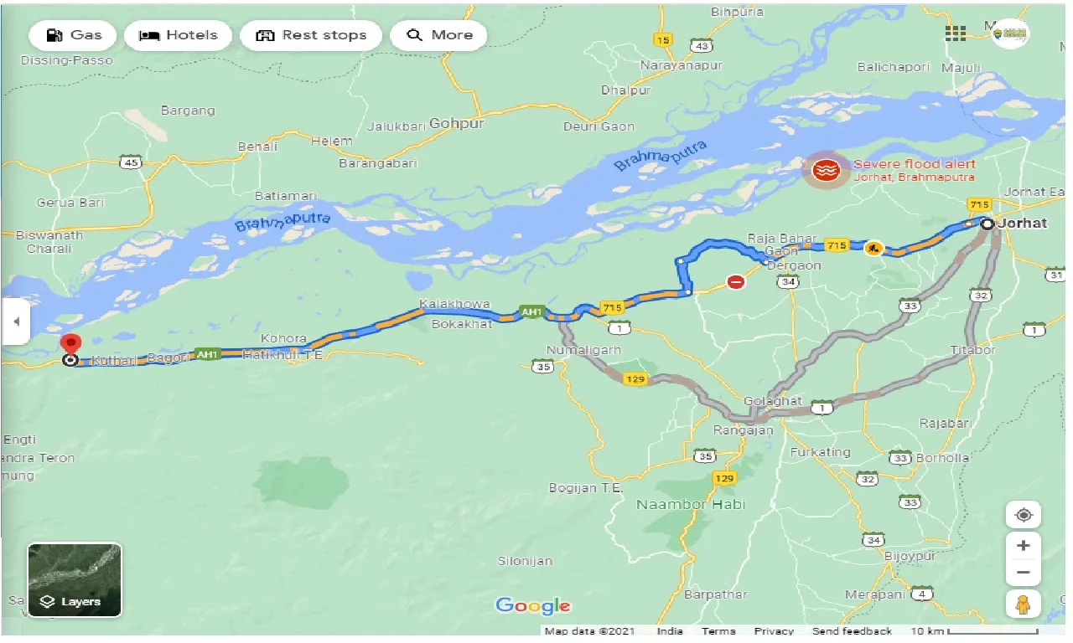Expand the collapsed side panel arrow
This screenshot has width=1073, height=643.
[x=15, y=321]
